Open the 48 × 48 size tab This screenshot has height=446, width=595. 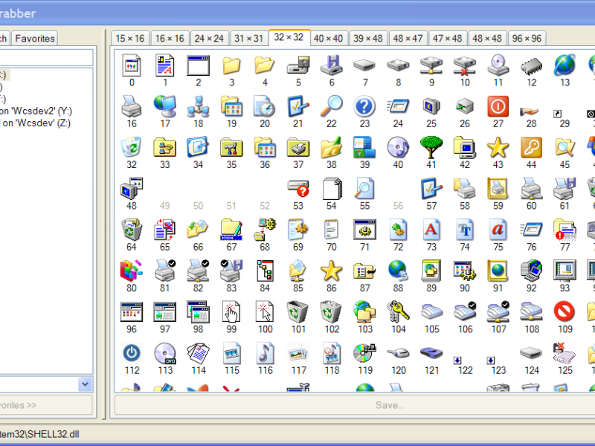tap(487, 39)
